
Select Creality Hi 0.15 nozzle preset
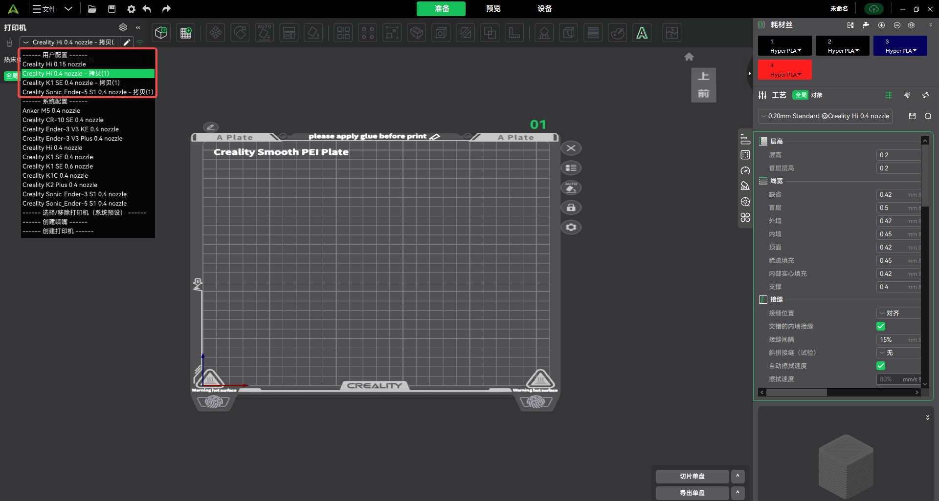click(88, 64)
